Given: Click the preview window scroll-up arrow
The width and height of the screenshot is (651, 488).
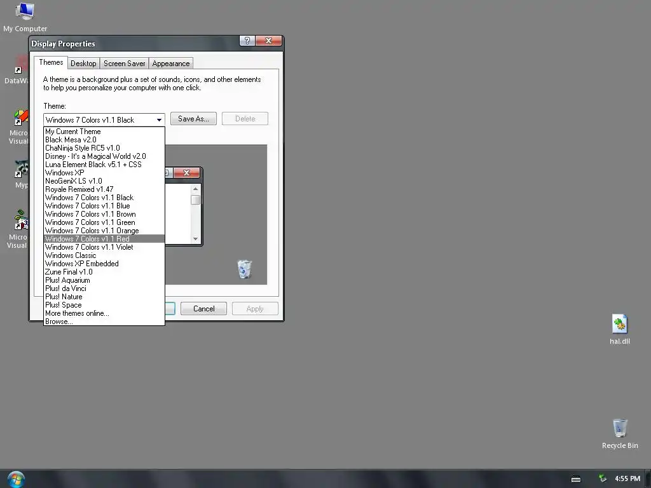Looking at the screenshot, I should [196, 189].
